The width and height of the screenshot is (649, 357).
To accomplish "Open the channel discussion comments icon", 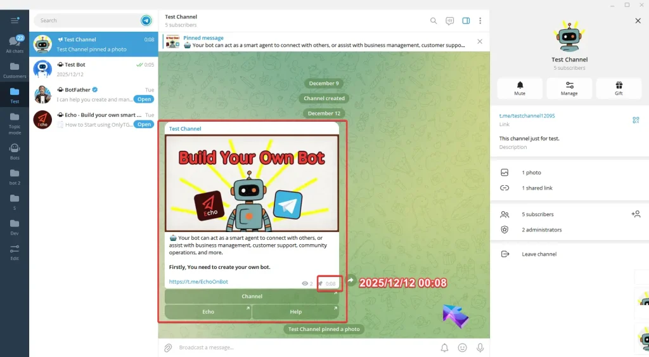I will point(450,21).
